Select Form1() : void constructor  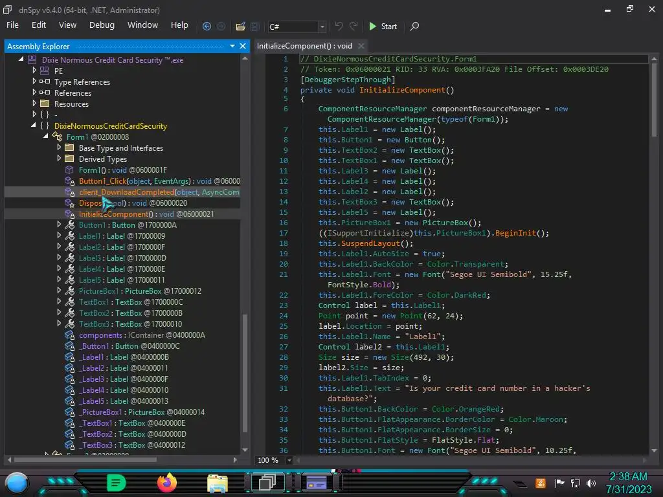point(122,170)
